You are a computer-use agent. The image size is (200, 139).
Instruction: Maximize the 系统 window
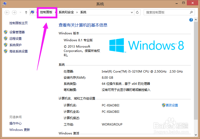click(184, 3)
